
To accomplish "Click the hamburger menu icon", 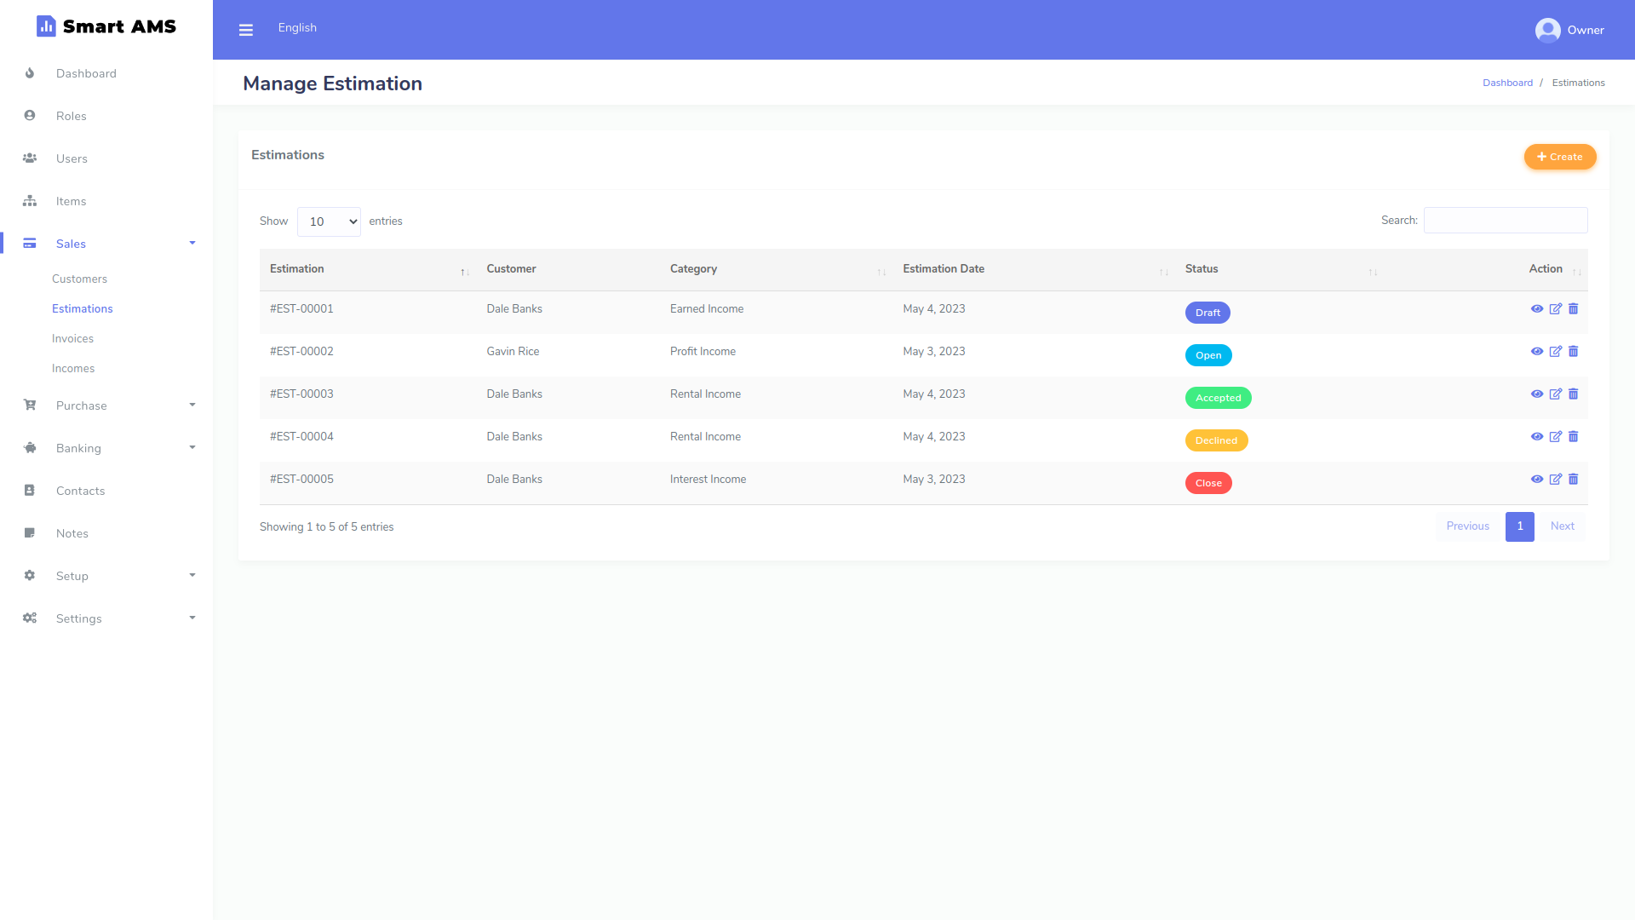I will 246,29.
